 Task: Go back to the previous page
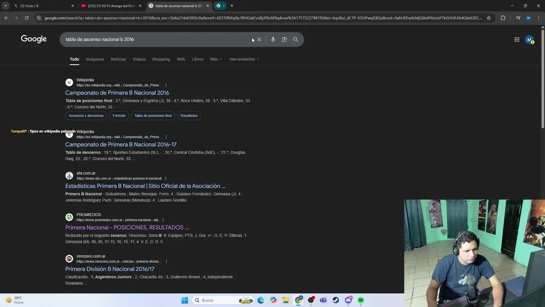point(6,18)
